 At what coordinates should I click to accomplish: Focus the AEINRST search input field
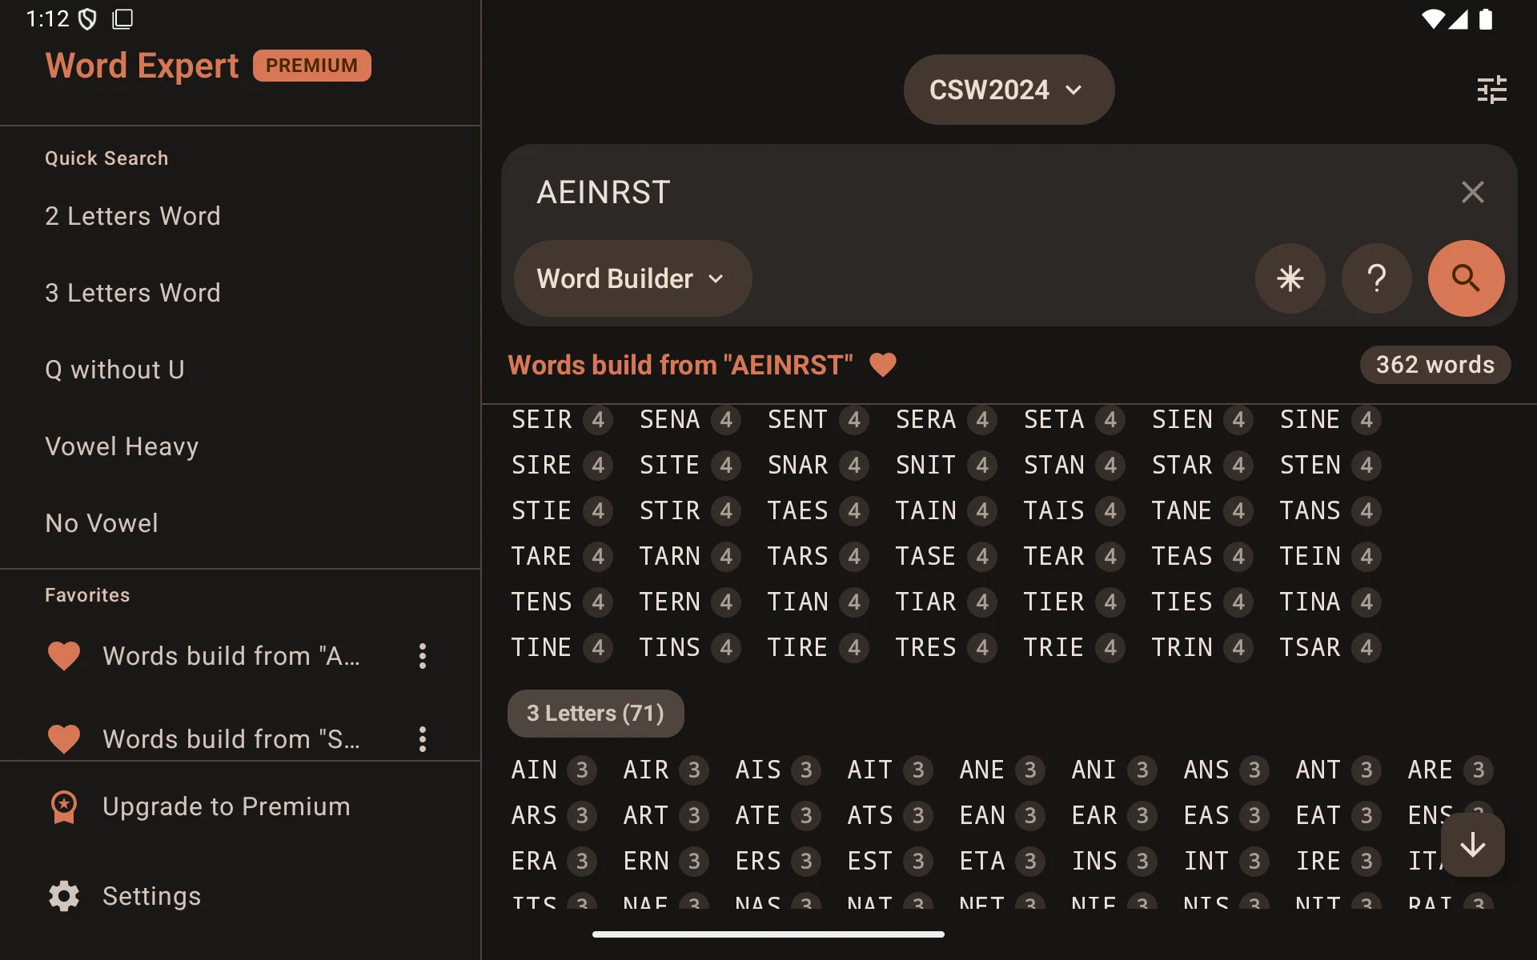[x=985, y=192]
